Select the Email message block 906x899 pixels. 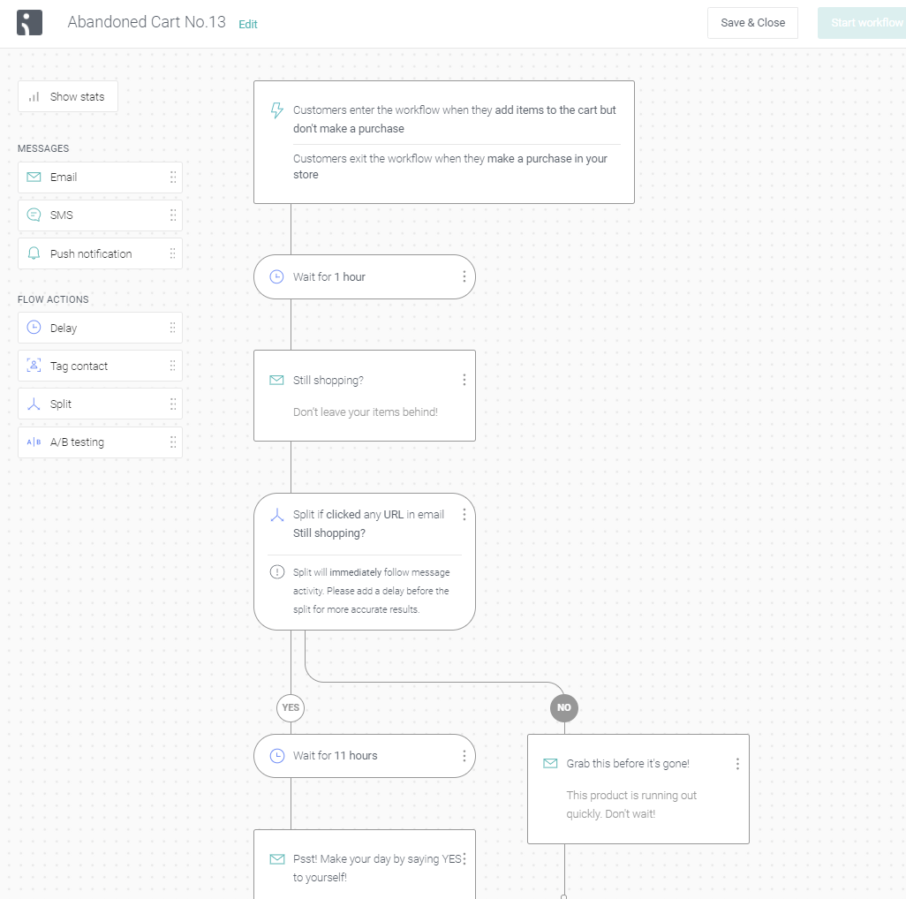click(100, 178)
